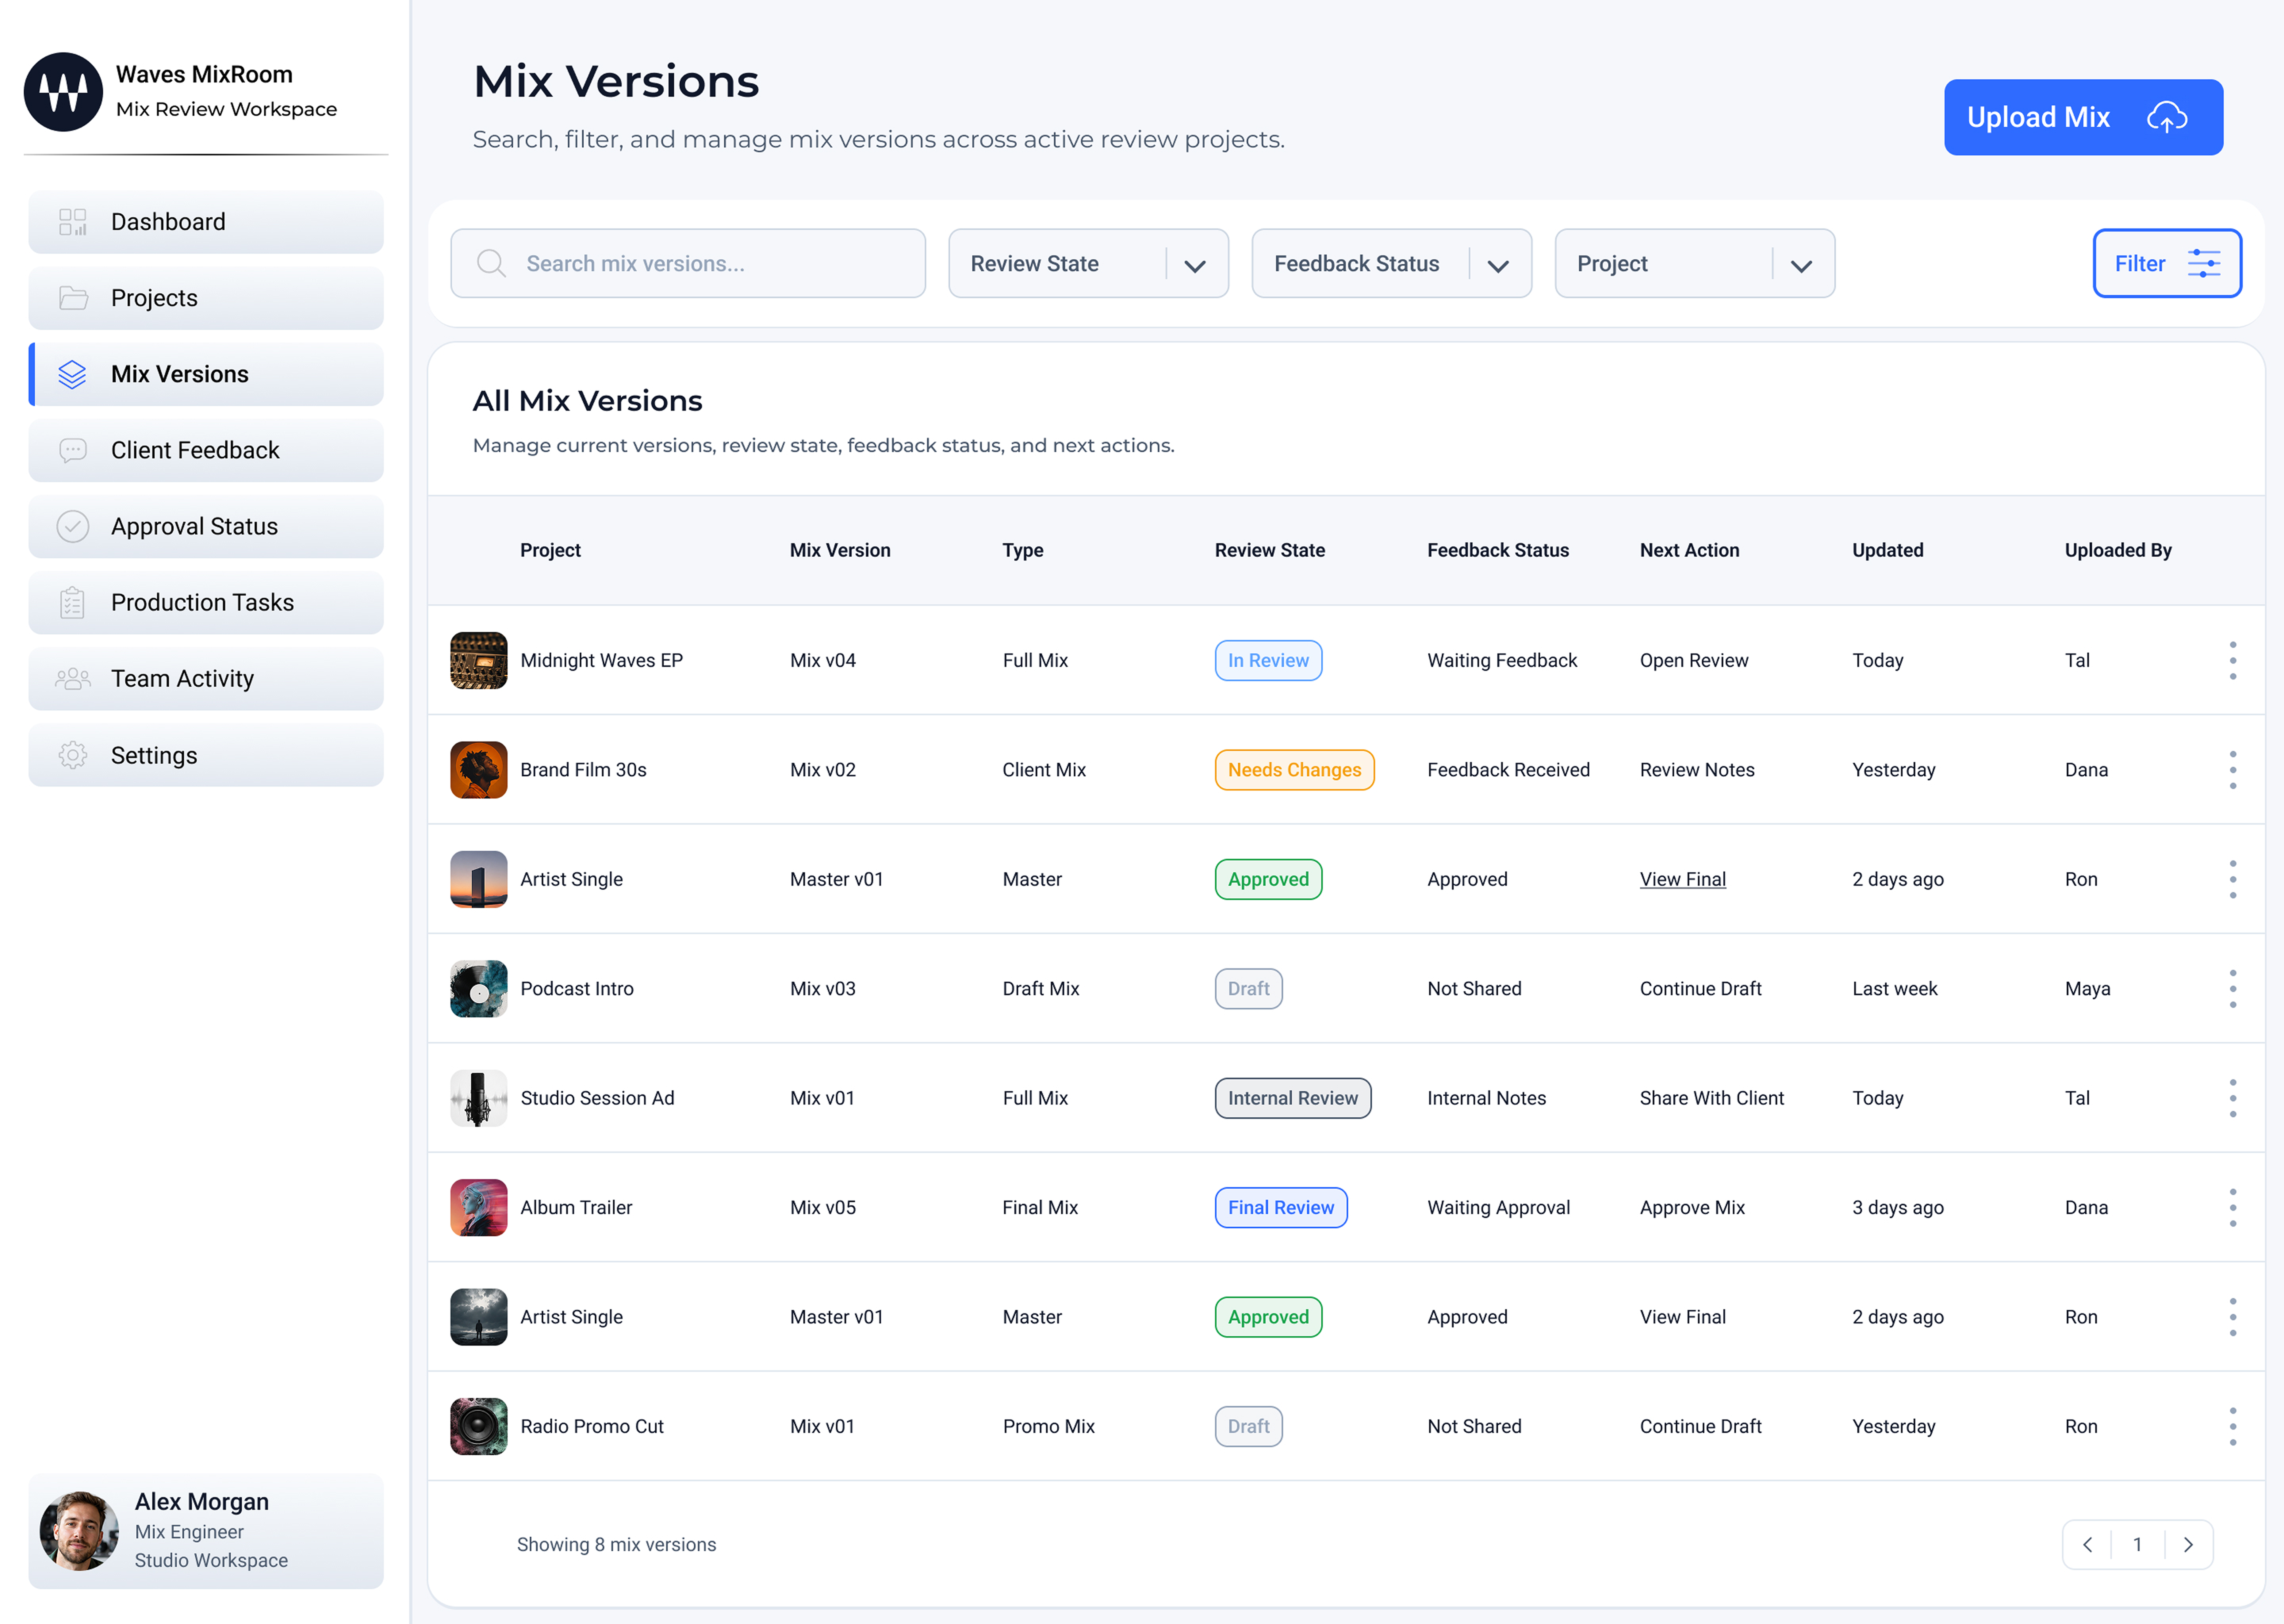Click the Team Activity people icon
Image resolution: width=2284 pixels, height=1624 pixels.
coord(73,679)
